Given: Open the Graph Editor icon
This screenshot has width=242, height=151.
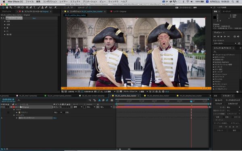Looking at the screenshot, I should tap(112, 100).
